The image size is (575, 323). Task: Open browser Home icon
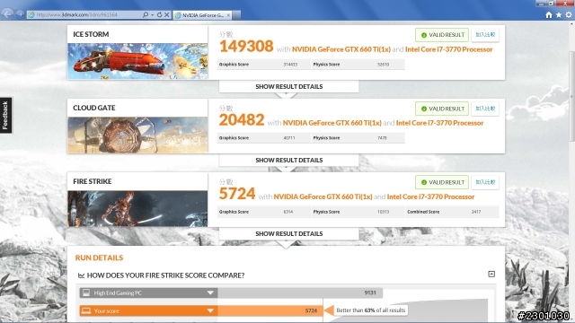coord(549,14)
